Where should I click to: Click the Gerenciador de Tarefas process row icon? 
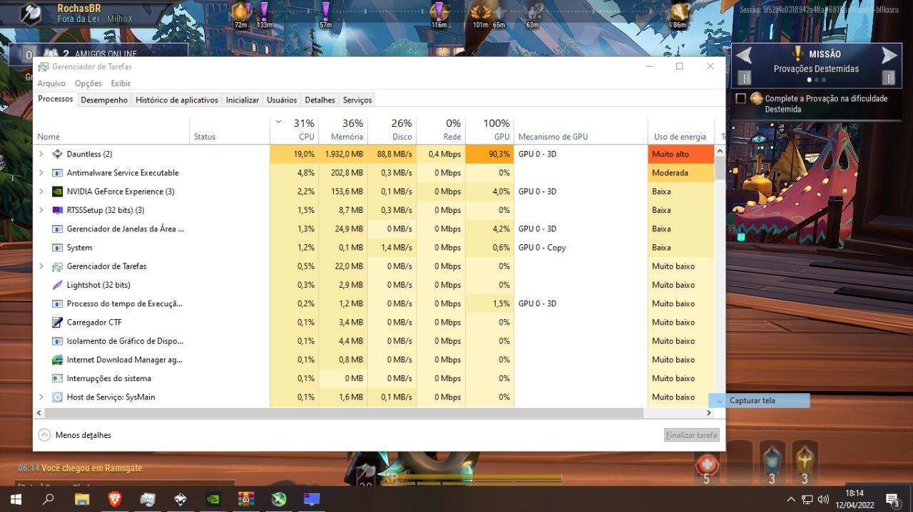tap(57, 266)
